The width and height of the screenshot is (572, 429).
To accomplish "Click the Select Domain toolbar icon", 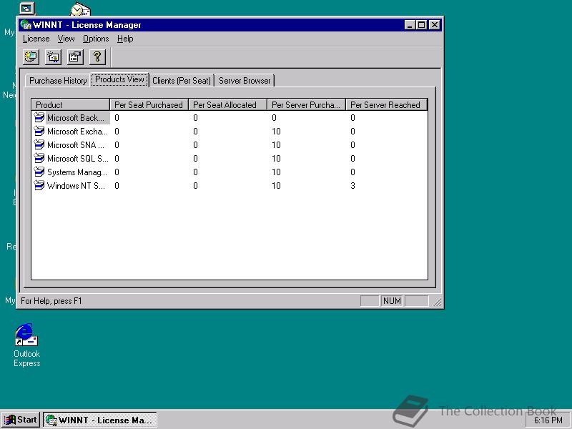I will 31,57.
